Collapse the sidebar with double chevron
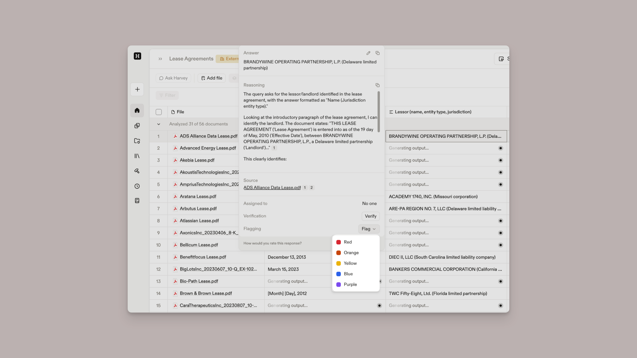This screenshot has height=358, width=637. 160,59
